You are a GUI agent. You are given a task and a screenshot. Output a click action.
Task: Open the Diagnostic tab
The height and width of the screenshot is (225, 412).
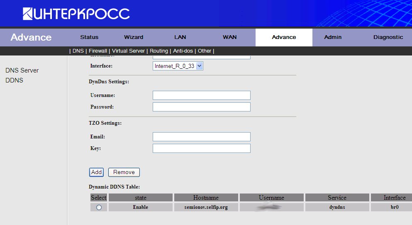pyautogui.click(x=388, y=37)
